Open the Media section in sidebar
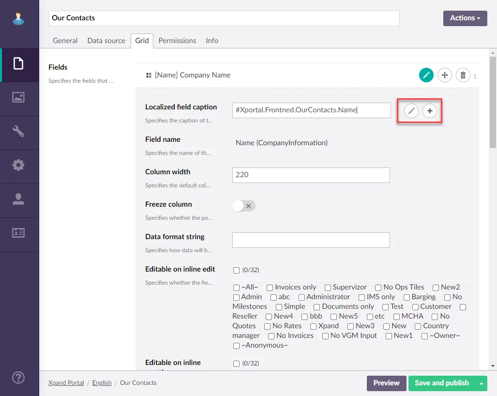The width and height of the screenshot is (497, 396). [x=18, y=97]
